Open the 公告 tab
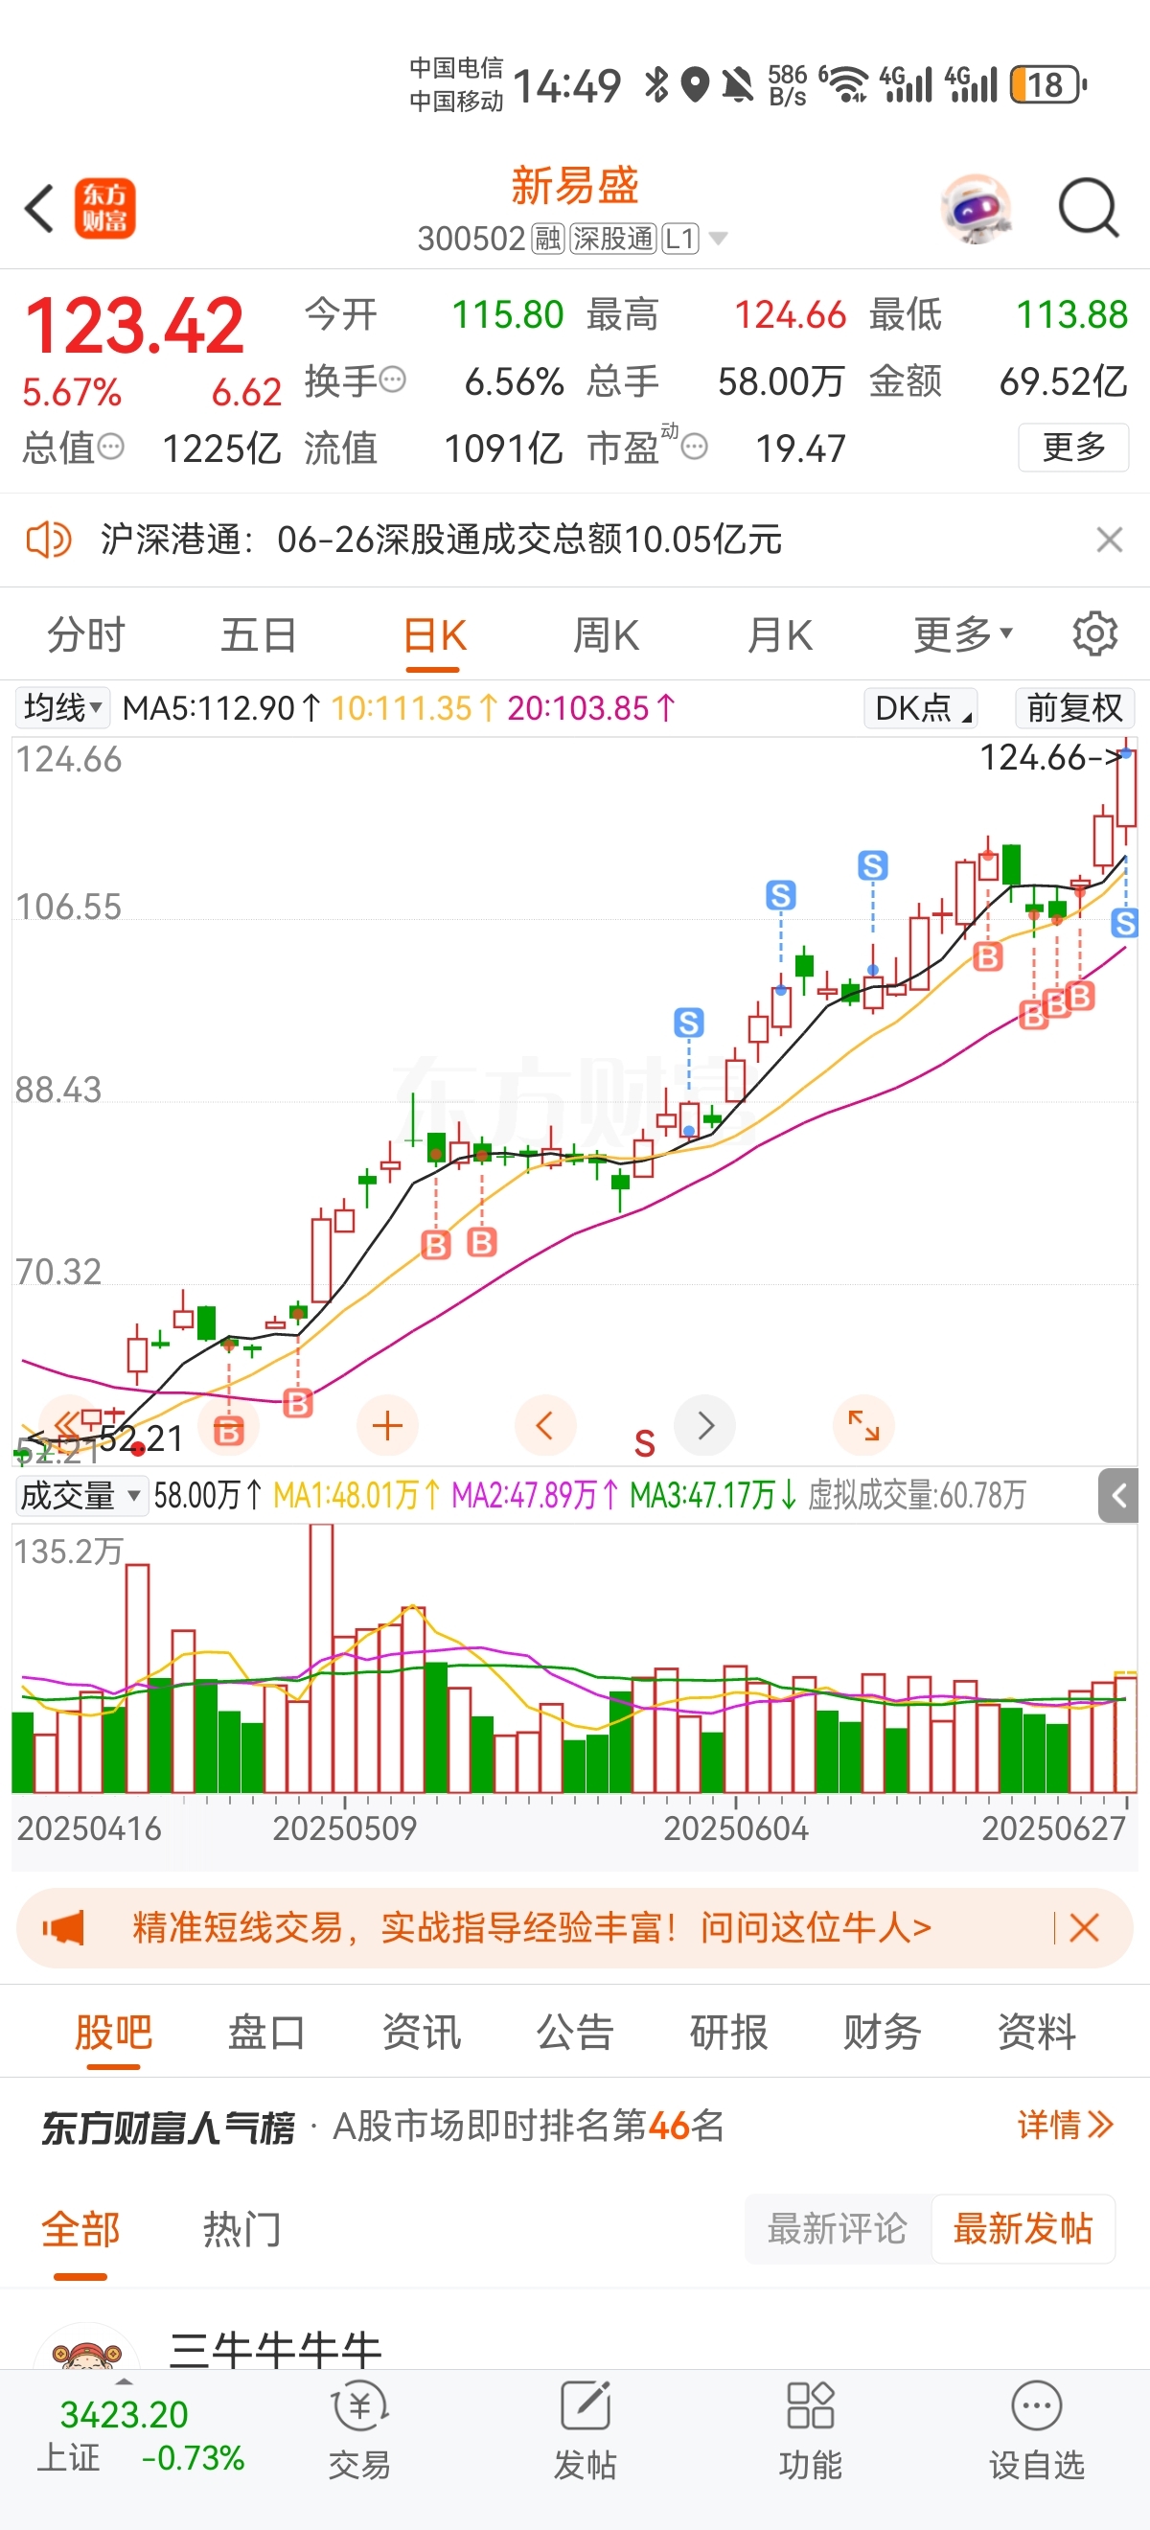This screenshot has width=1150, height=2530. coord(574,2031)
